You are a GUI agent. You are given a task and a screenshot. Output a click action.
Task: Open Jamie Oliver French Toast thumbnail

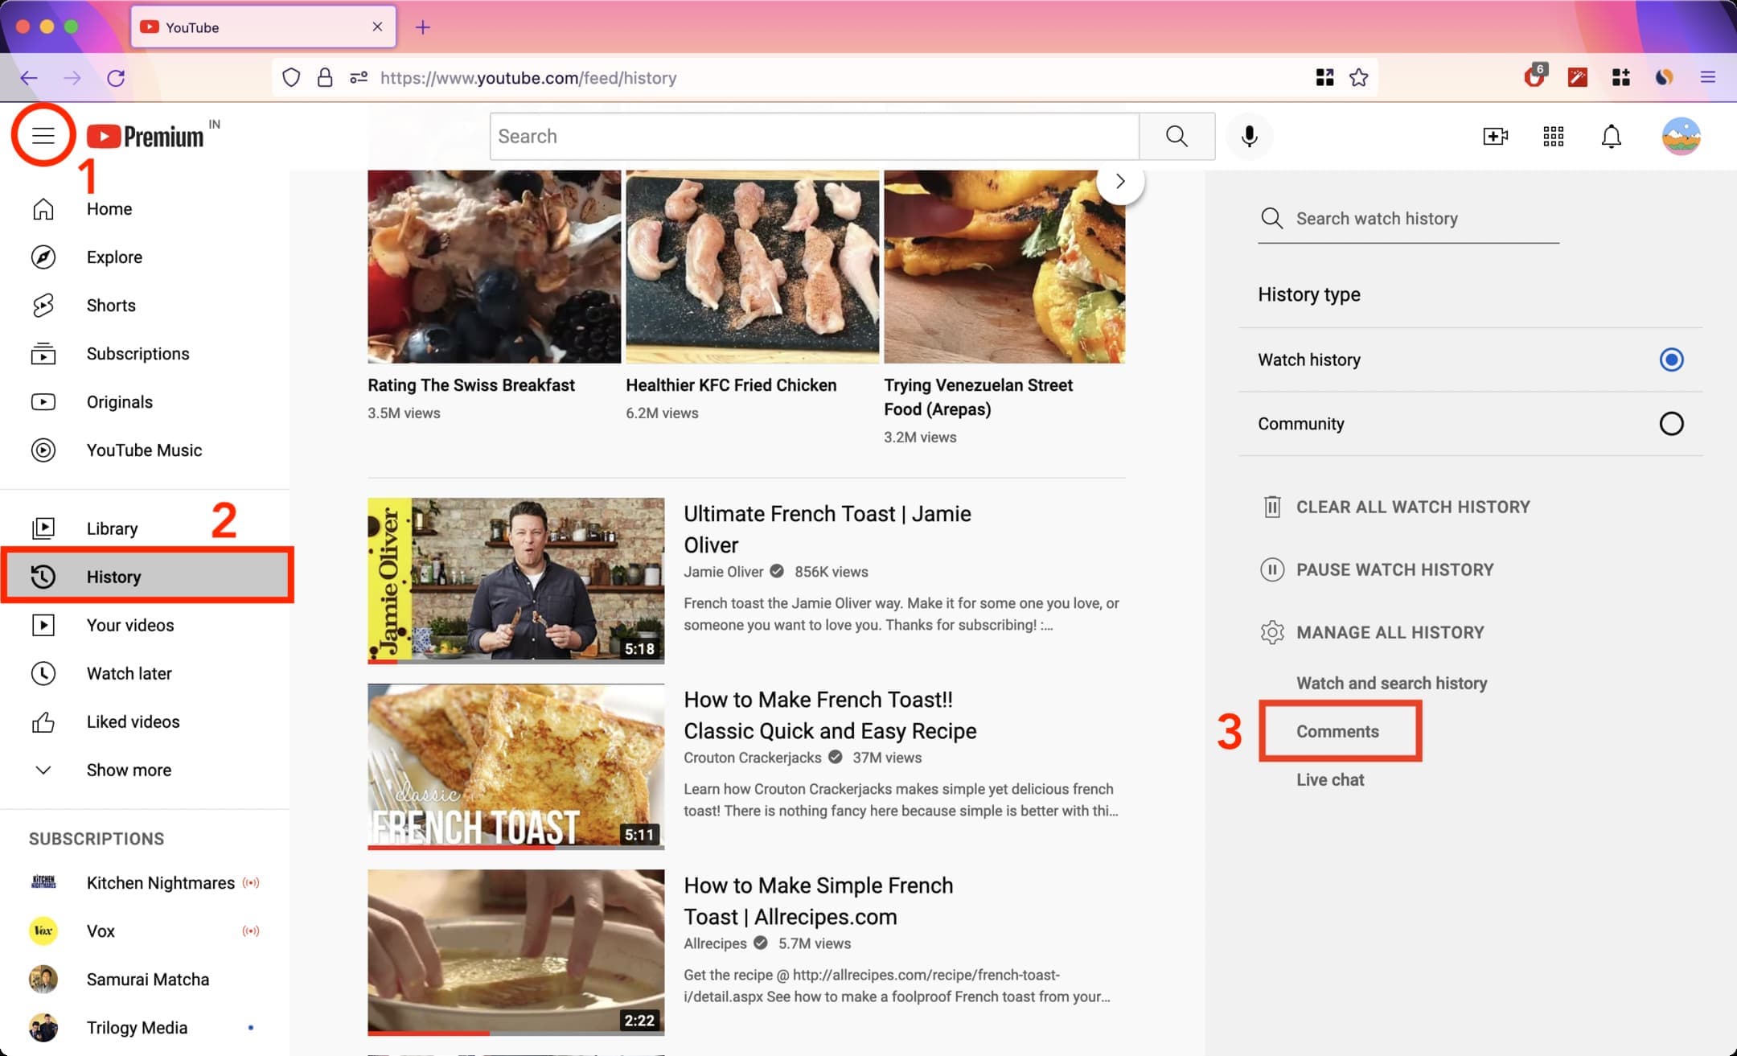(515, 581)
